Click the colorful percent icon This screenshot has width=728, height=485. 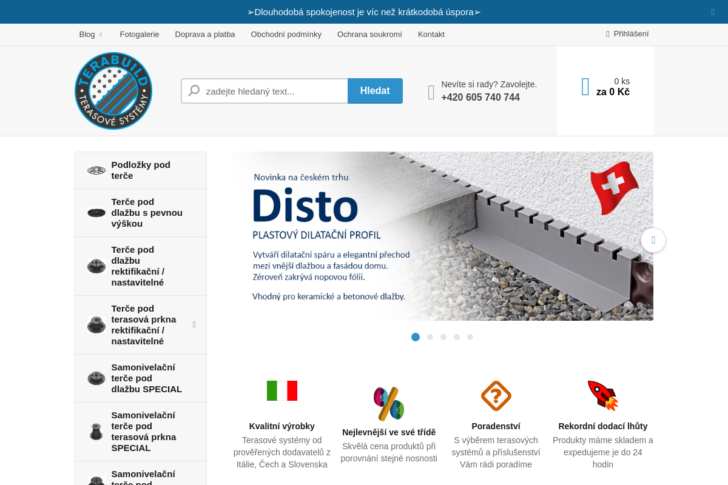click(389, 404)
